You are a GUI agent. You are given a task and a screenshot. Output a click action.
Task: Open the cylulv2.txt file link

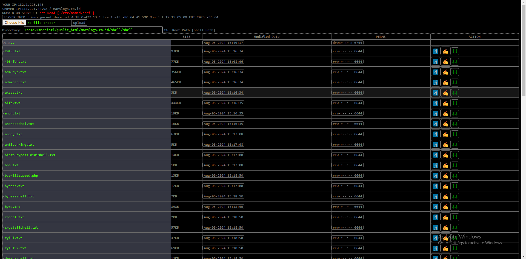[x=15, y=248]
